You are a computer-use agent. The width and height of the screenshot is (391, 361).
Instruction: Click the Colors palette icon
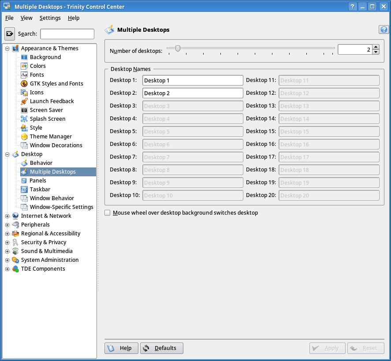(24, 66)
